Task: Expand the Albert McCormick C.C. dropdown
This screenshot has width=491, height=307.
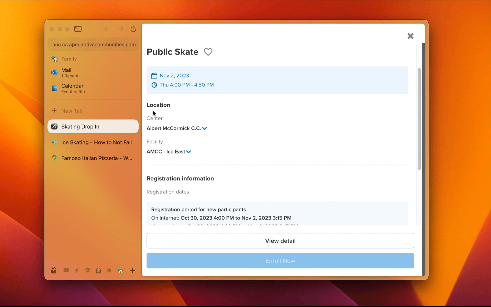Action: 205,128
